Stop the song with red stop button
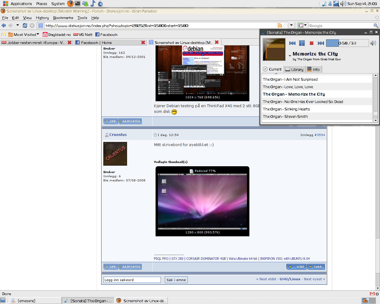The width and height of the screenshot is (380, 304). [x=311, y=43]
